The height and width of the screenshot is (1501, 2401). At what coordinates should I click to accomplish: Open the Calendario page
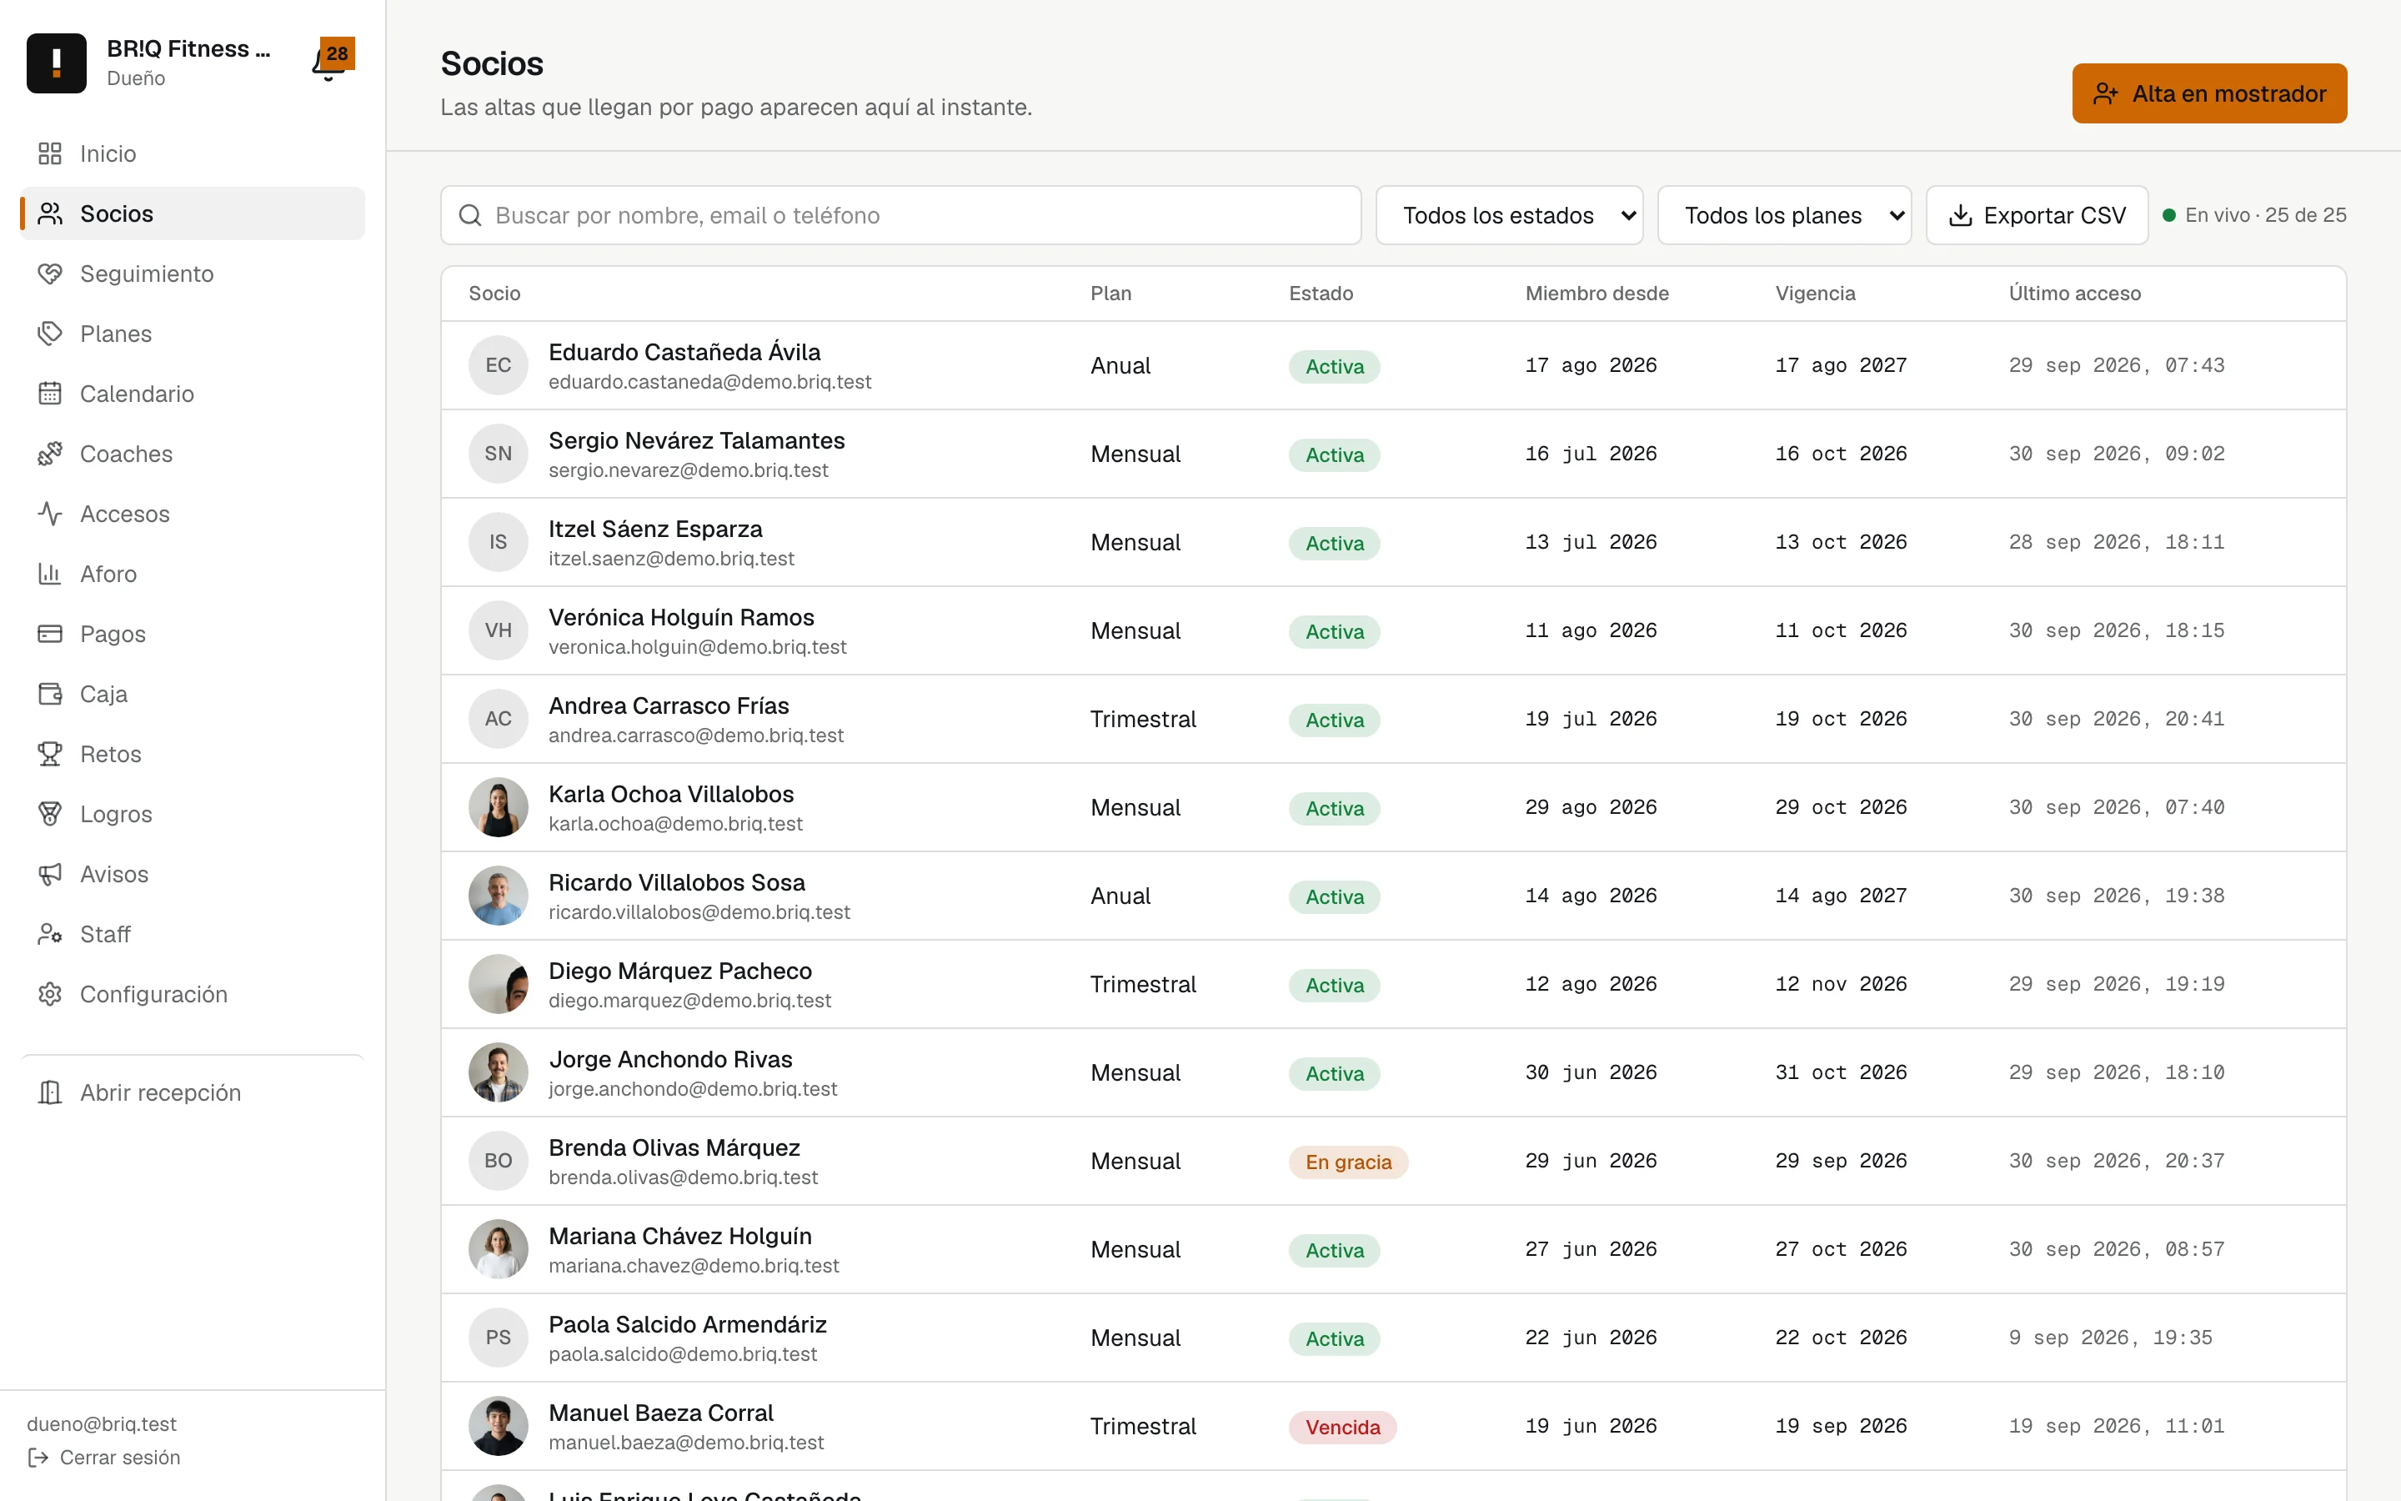pos(193,394)
